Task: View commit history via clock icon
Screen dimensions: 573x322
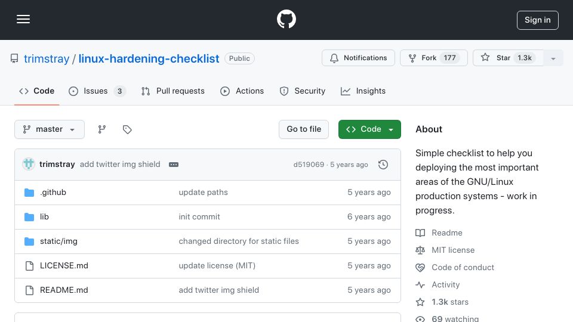Action: 383,165
